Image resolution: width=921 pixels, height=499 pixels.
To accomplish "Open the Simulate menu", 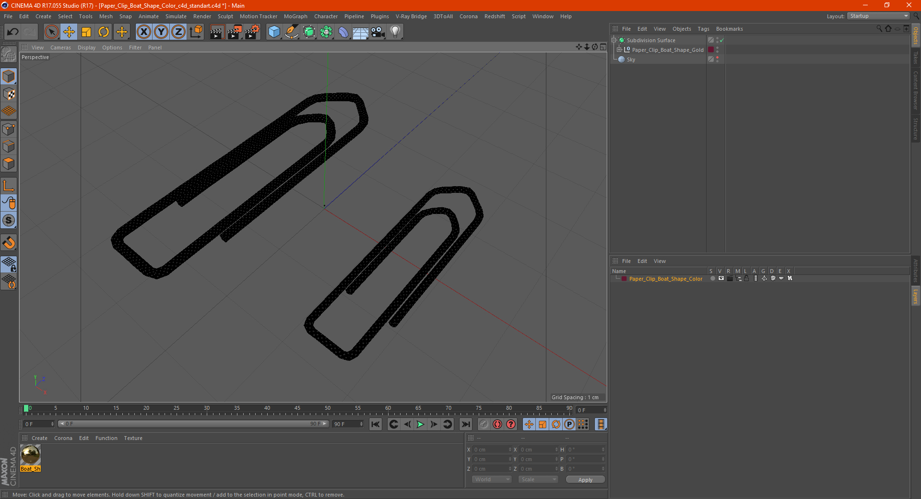I will pyautogui.click(x=176, y=16).
